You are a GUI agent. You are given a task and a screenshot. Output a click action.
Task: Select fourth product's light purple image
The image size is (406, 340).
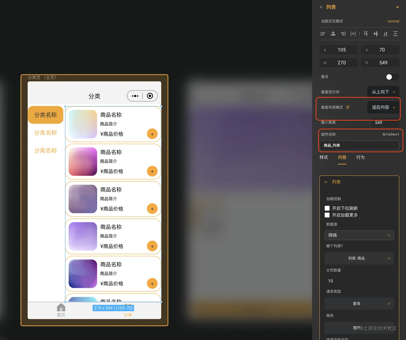[83, 236]
